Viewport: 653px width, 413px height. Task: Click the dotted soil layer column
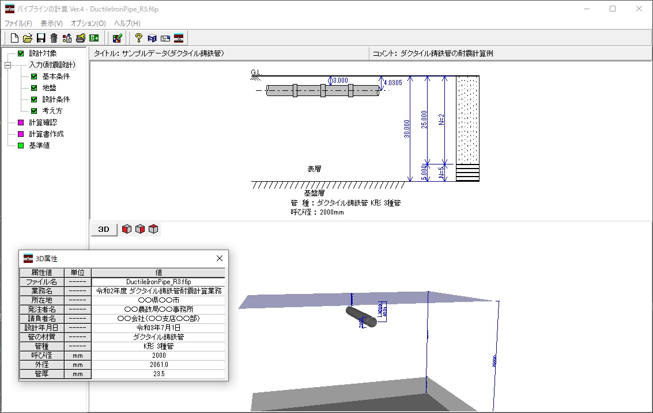click(x=467, y=120)
